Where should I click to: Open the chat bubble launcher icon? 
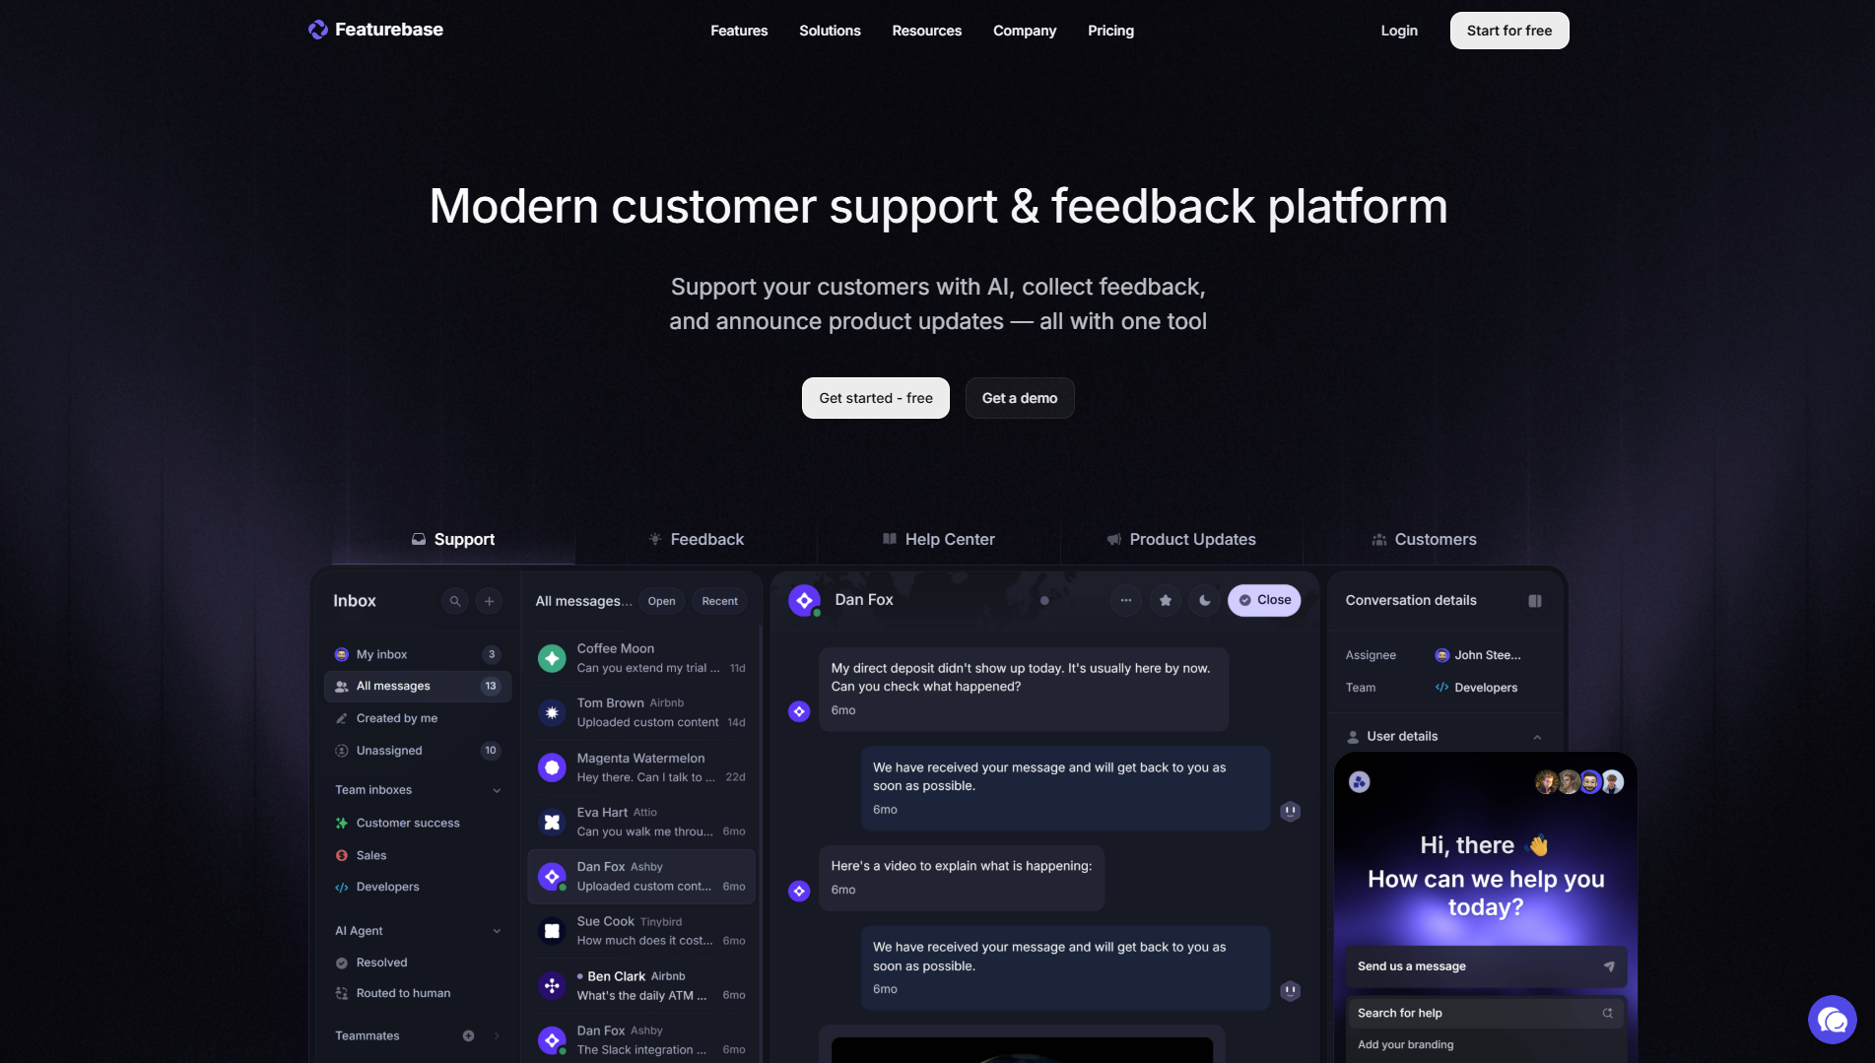(1832, 1020)
